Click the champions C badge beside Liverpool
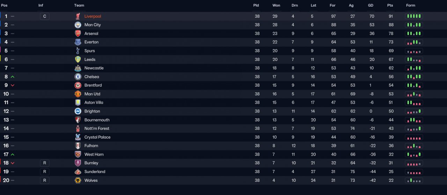The image size is (447, 195). 44,16
